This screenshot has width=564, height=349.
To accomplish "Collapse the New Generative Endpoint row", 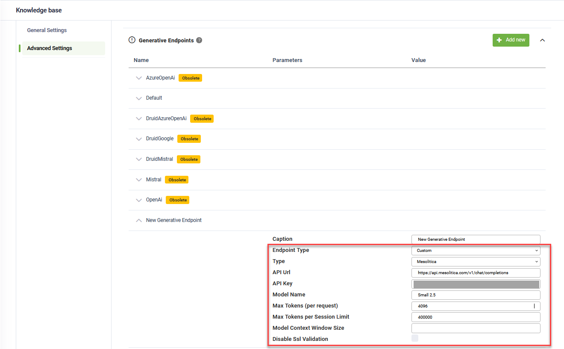I will [138, 221].
